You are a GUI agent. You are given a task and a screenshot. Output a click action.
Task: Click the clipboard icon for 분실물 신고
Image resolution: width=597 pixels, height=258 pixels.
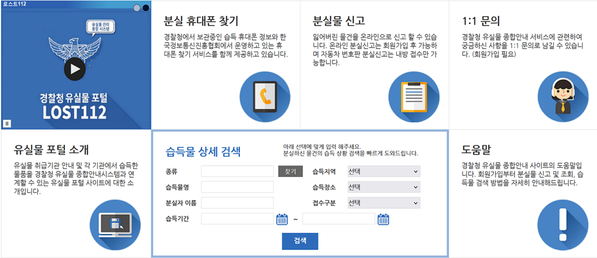click(x=414, y=97)
